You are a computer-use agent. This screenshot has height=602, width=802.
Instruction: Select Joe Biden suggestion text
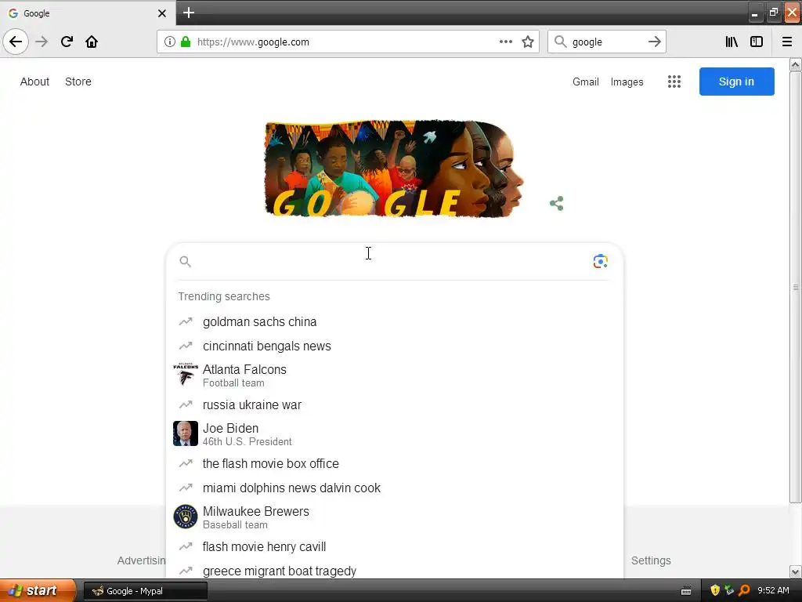[x=231, y=428]
